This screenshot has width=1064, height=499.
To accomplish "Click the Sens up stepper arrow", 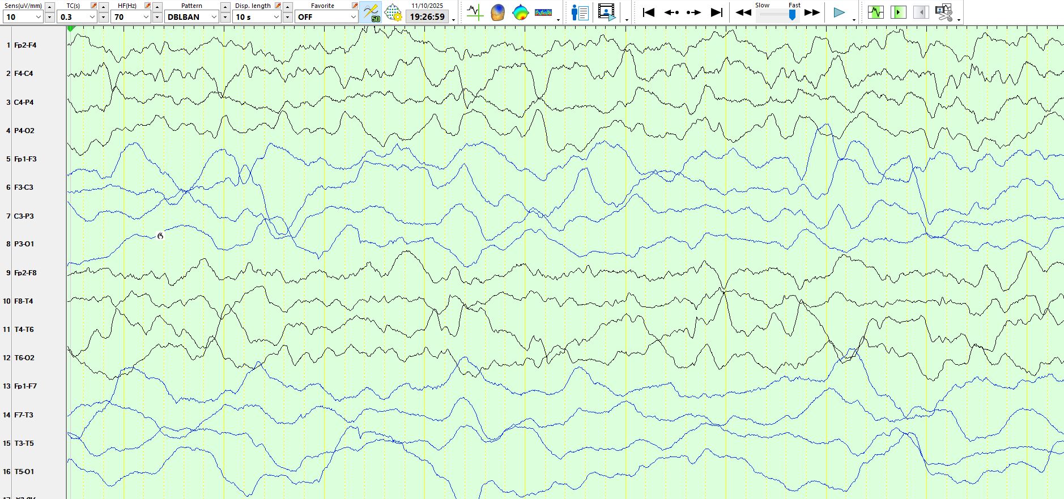I will click(50, 7).
